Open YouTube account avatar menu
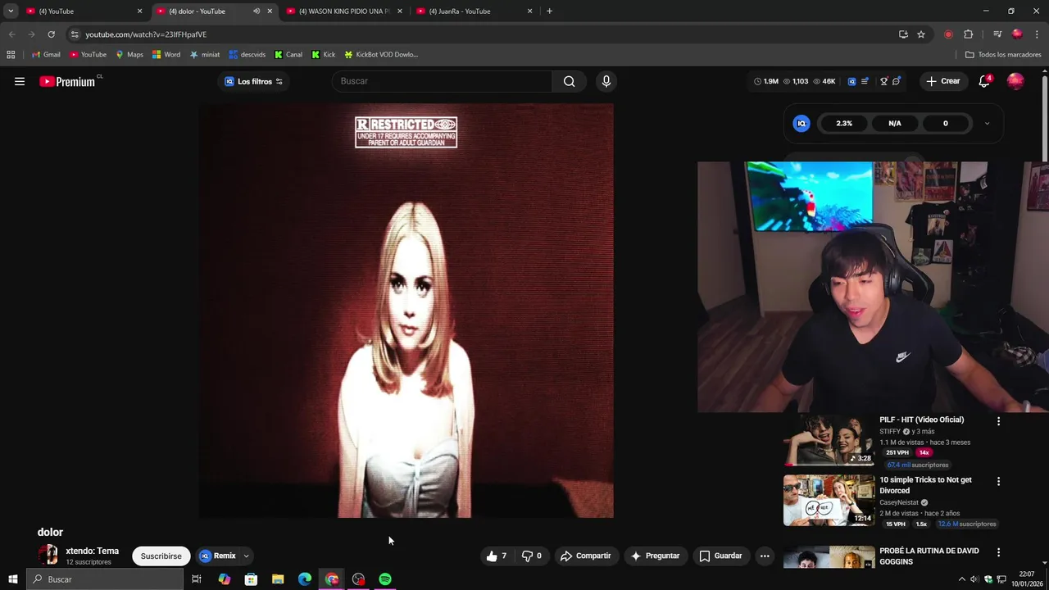 [x=1015, y=81]
